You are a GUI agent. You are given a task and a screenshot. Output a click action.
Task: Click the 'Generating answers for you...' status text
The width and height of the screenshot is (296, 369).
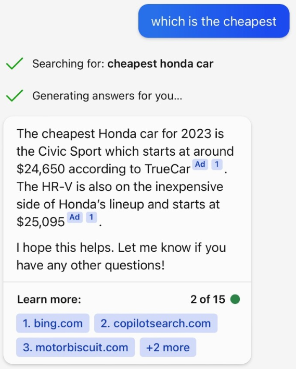point(107,96)
